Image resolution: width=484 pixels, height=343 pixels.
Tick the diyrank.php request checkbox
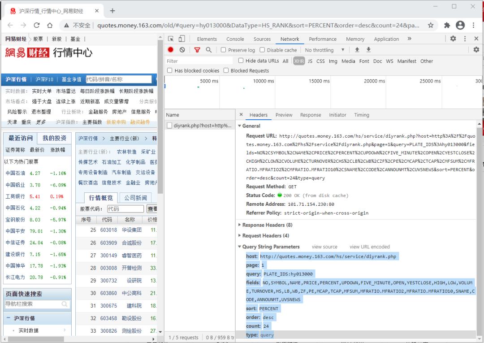coord(169,126)
